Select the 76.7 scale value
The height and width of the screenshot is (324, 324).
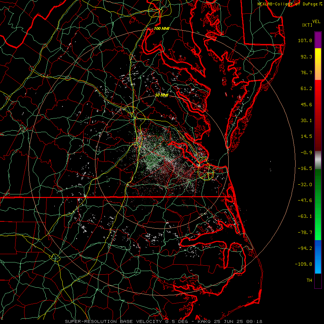point(306,72)
